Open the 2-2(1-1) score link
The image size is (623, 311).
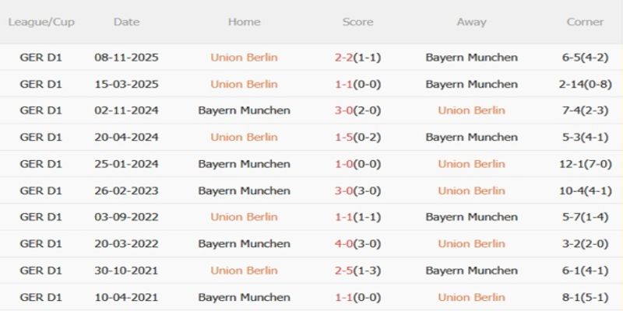coord(357,58)
